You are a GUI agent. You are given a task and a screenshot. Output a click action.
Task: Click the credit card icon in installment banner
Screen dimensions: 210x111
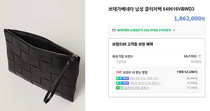point(114,30)
